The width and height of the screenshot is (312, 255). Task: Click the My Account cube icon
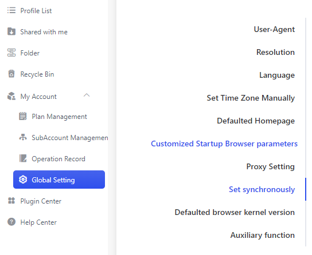(11, 96)
